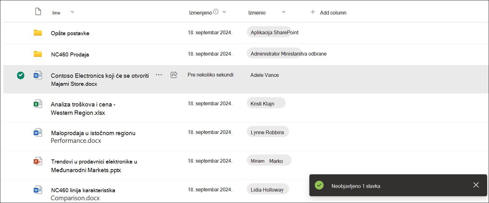Image resolution: width=489 pixels, height=203 pixels.
Task: Open Maloprodaja u istočnom regionu Performance.docx
Action: coord(93,137)
